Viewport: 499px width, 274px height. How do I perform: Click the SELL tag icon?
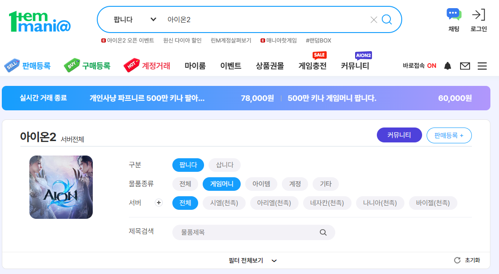click(12, 66)
